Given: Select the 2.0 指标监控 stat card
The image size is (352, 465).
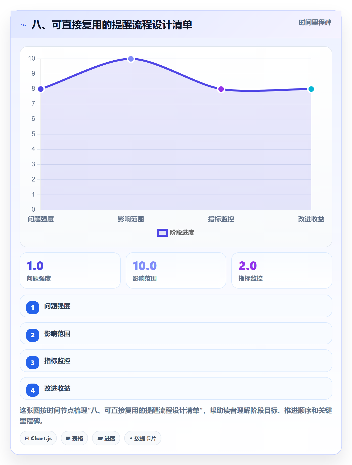Looking at the screenshot, I should click(282, 270).
